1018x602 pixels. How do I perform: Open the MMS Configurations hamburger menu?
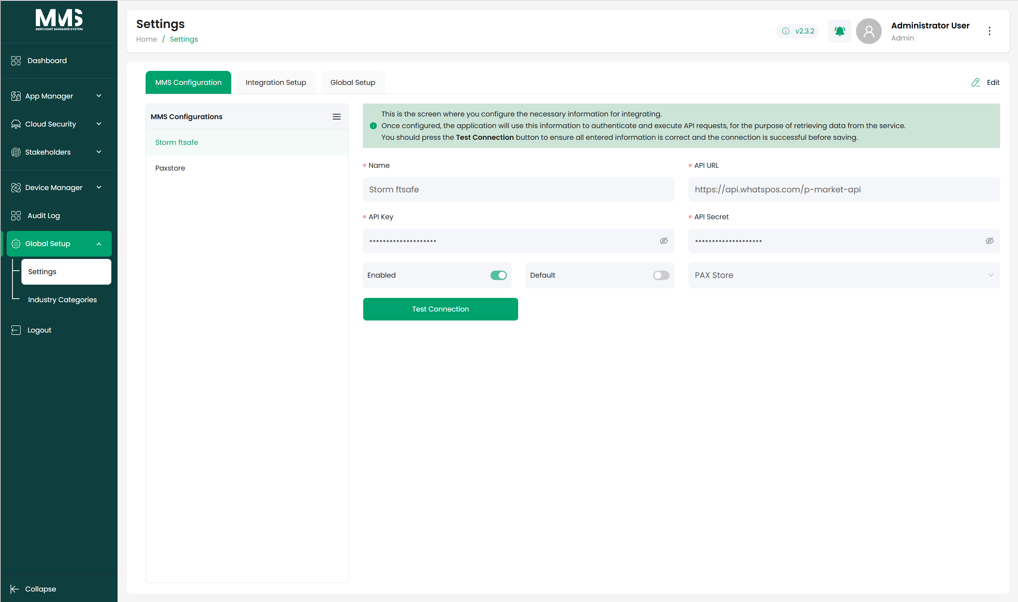(x=337, y=117)
